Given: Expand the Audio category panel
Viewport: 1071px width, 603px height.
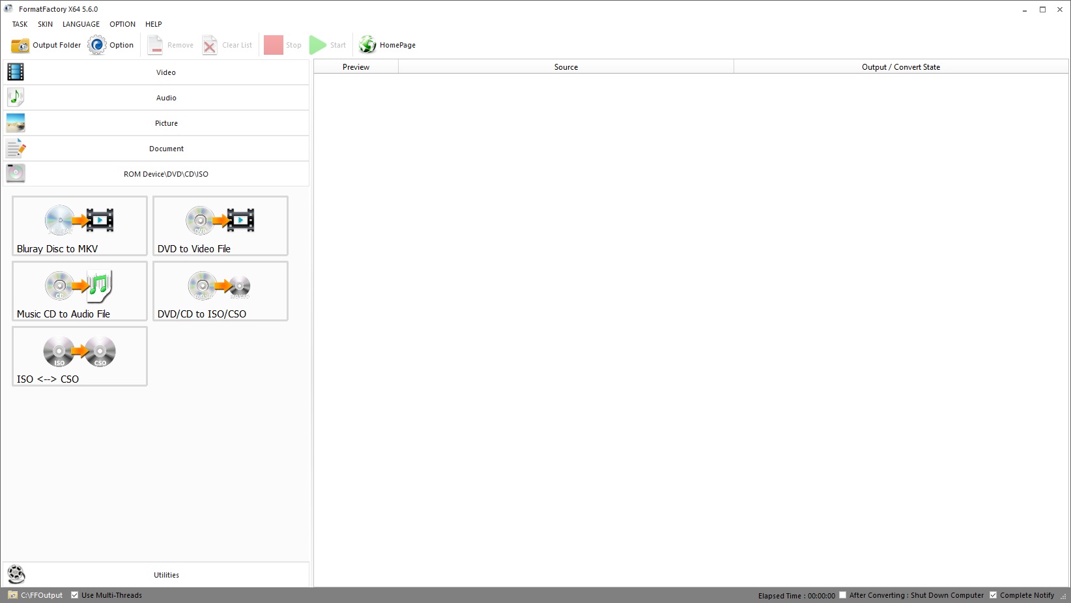Looking at the screenshot, I should (x=156, y=98).
